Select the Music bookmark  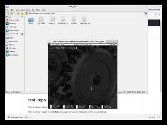coord(10,45)
